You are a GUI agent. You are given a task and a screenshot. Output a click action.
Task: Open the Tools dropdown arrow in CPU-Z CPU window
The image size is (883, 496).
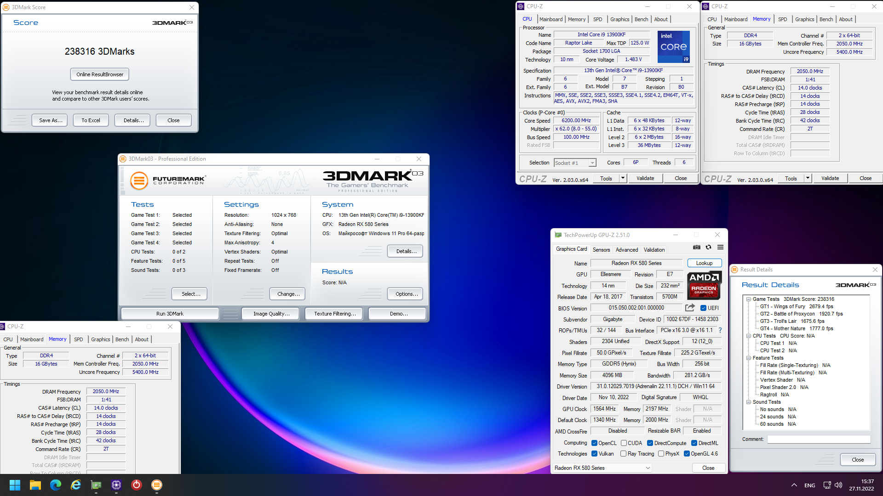623,178
